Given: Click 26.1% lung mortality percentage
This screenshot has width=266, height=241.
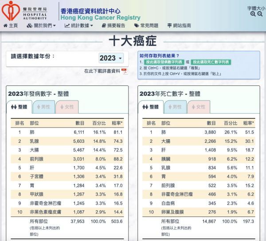Looking at the screenshot, I should click(231, 132).
